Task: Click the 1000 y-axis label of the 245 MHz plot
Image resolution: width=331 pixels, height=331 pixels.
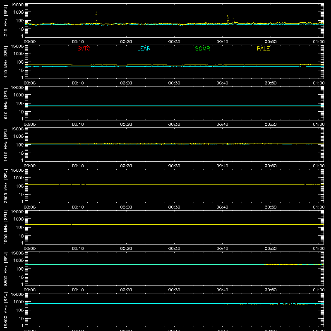Action: tap(19, 12)
